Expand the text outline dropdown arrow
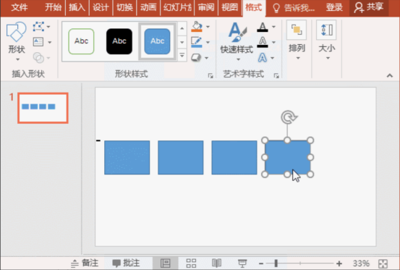This screenshot has width=400, height=270. pyautogui.click(x=273, y=42)
